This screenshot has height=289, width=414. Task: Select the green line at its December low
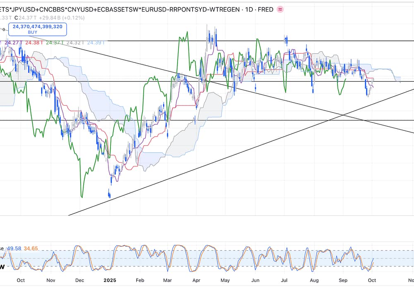tap(81, 197)
